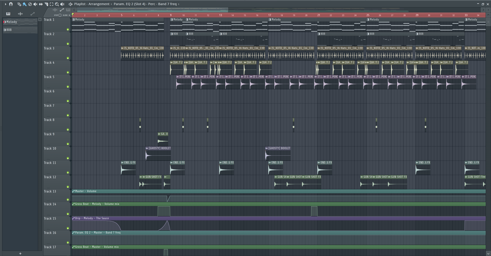Mute Track 15 using its green LED

pyautogui.click(x=68, y=228)
